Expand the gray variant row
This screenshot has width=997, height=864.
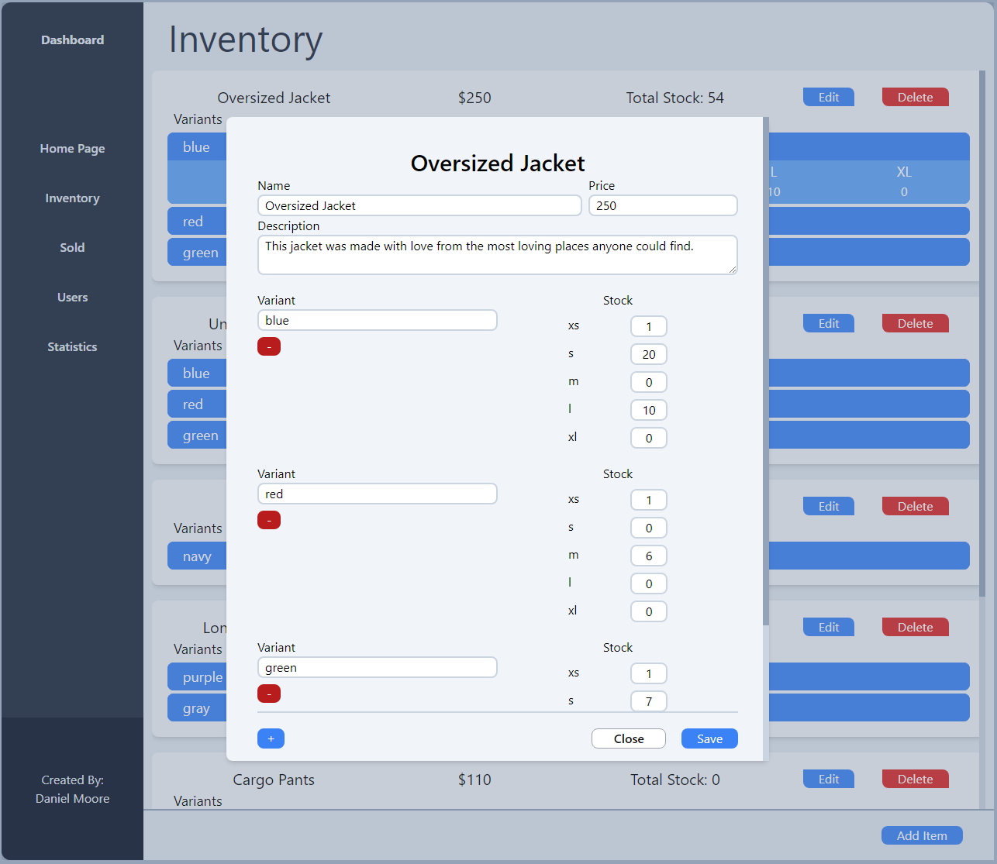(x=568, y=707)
